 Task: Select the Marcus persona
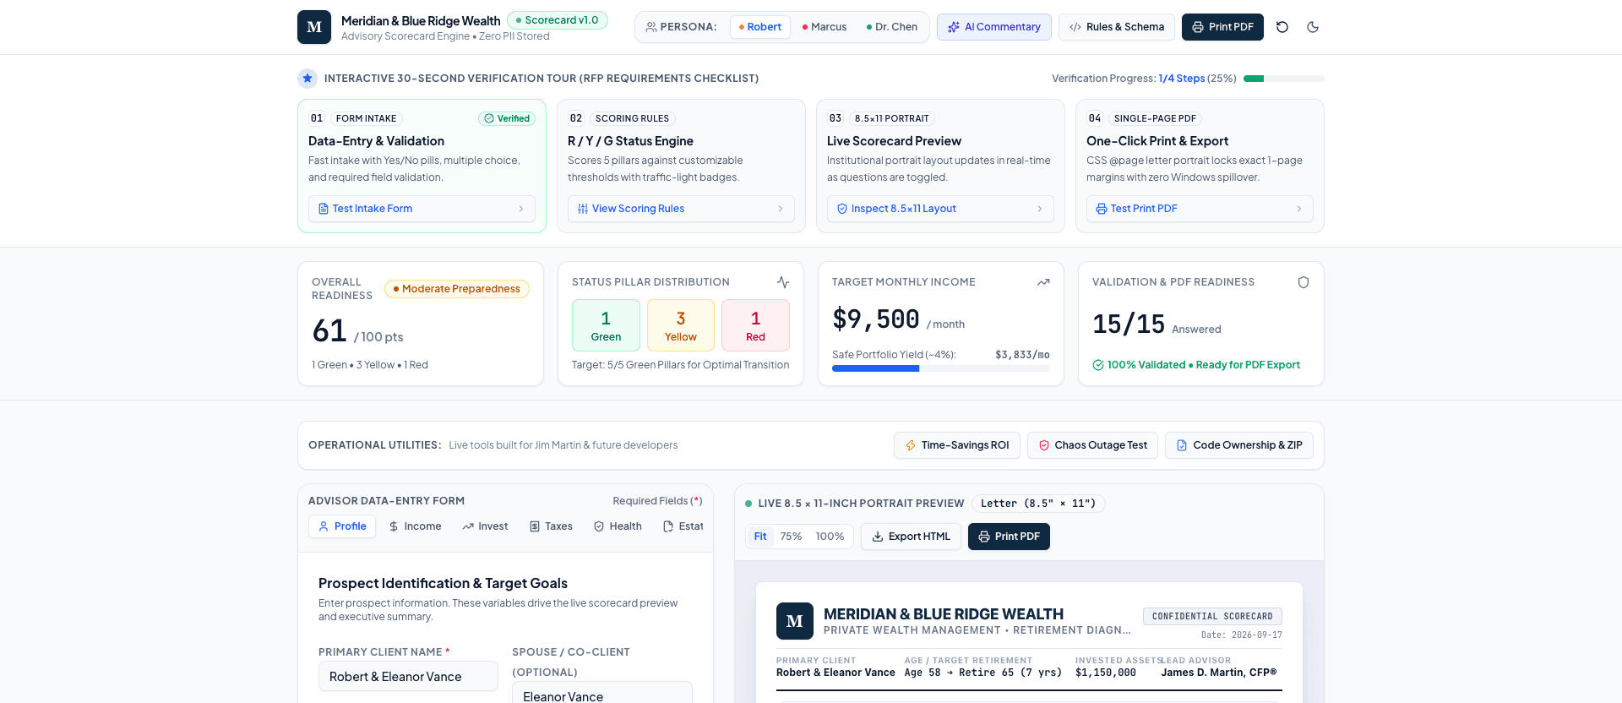tap(825, 27)
